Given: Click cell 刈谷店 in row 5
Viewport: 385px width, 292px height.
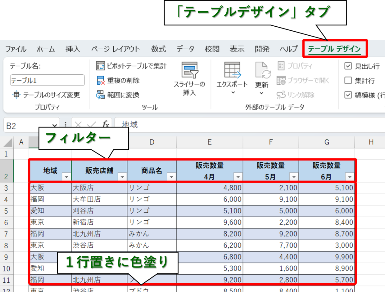Looking at the screenshot, I should [99, 211].
